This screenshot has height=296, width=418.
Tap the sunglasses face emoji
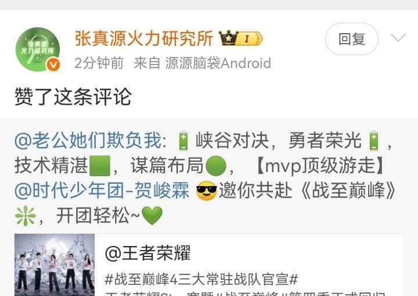[x=206, y=191]
